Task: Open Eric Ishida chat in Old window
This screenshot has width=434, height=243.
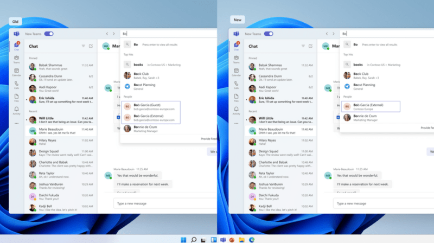Action: click(x=61, y=100)
